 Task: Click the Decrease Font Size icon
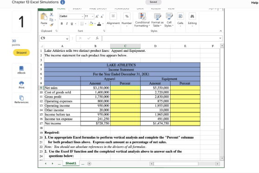point(102,16)
